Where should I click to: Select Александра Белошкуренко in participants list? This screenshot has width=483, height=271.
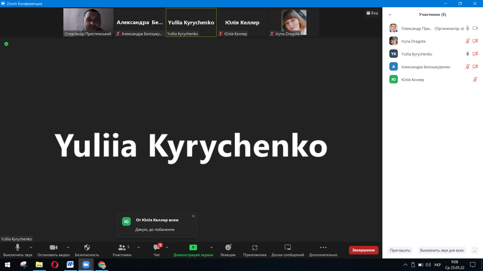click(433, 67)
